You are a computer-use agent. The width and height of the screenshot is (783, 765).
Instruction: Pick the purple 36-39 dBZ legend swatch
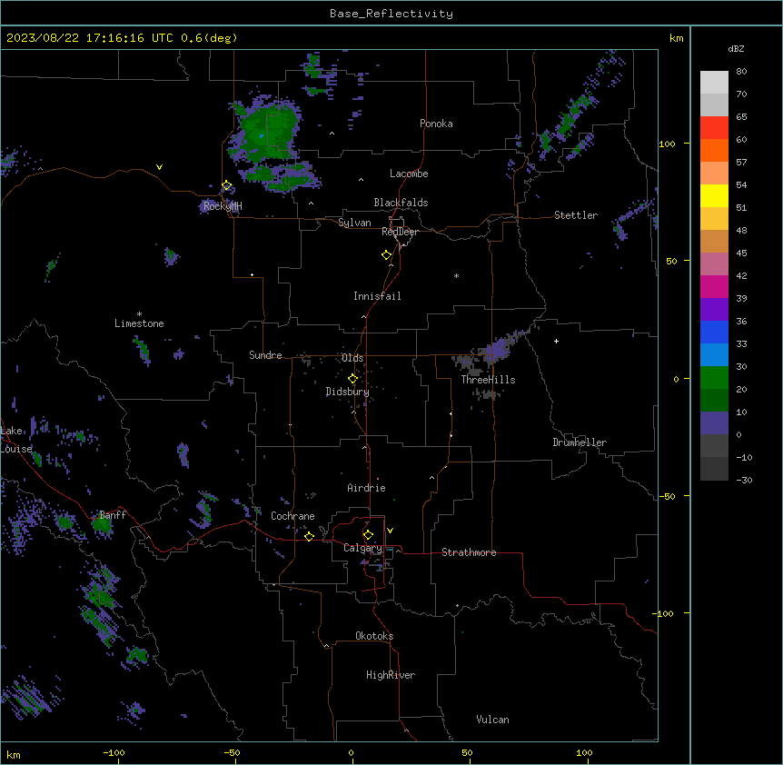click(714, 309)
